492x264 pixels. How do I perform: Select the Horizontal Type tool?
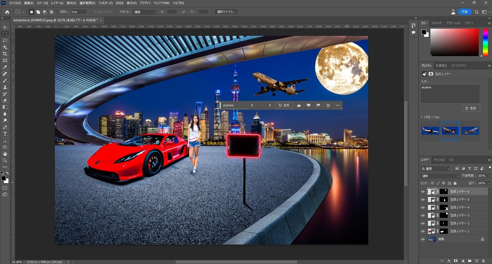(x=5, y=134)
